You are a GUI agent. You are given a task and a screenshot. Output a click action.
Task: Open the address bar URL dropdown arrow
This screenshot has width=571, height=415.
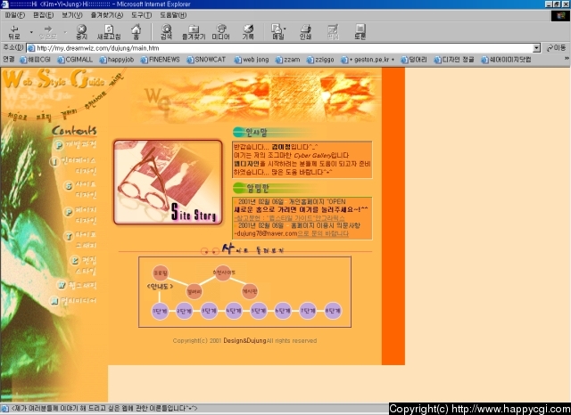click(x=536, y=48)
